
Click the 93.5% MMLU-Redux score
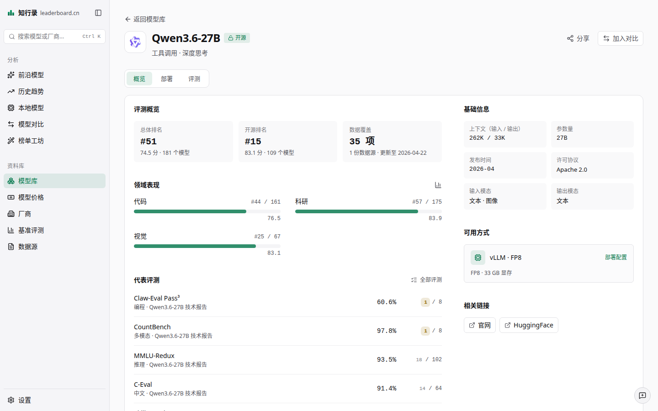(387, 359)
